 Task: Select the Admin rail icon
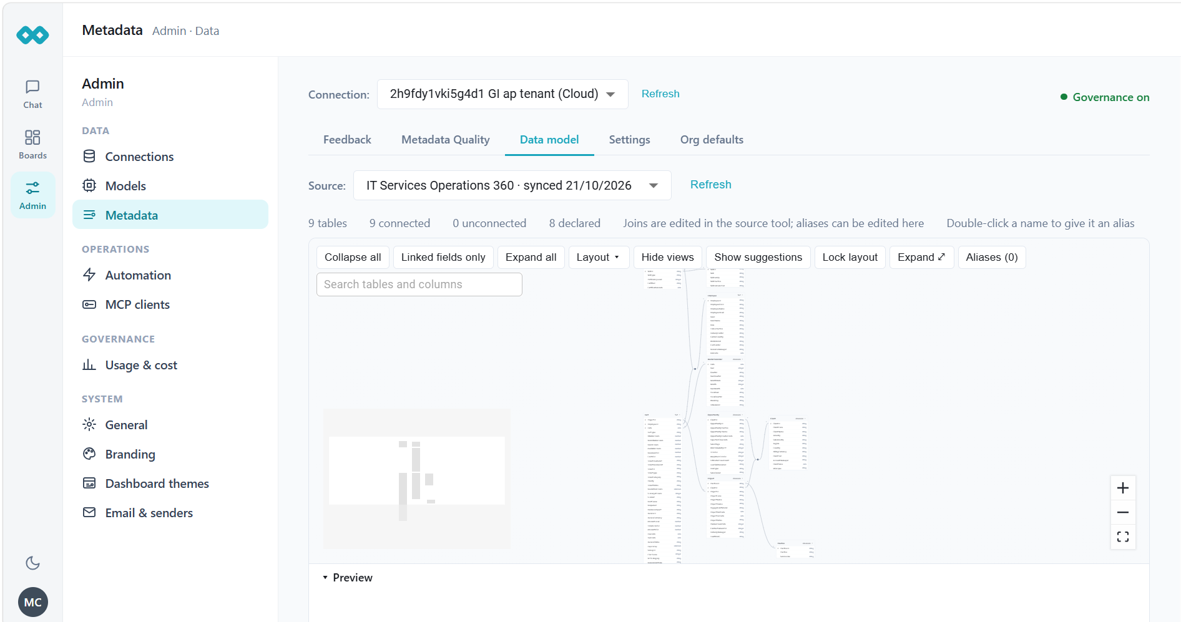(32, 195)
